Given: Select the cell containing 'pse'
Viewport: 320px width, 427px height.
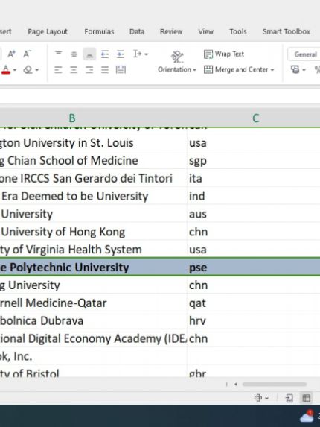Looking at the screenshot, I should pos(253,268).
